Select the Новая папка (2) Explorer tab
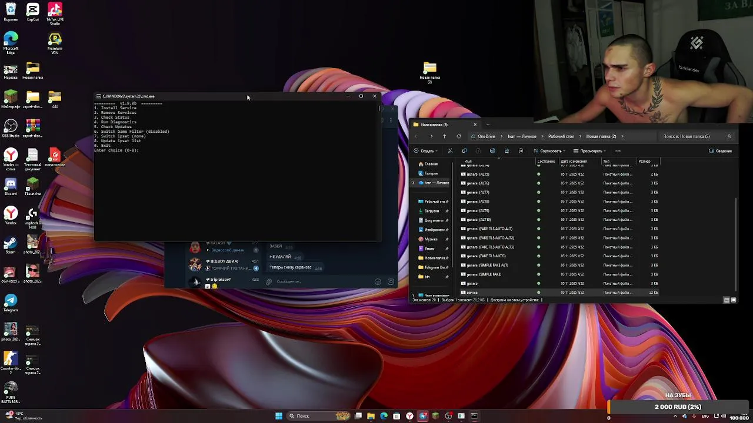Screen dimensions: 753x423 click(444, 125)
